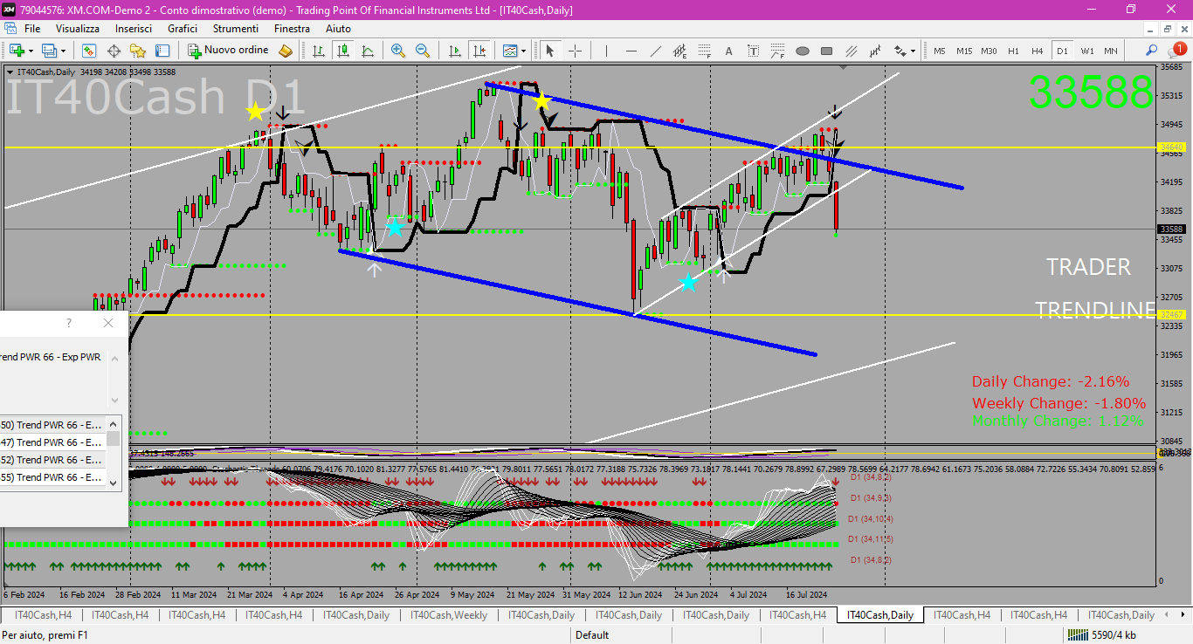The width and height of the screenshot is (1193, 644).
Task: Open the Grafici menu
Action: pos(183,29)
